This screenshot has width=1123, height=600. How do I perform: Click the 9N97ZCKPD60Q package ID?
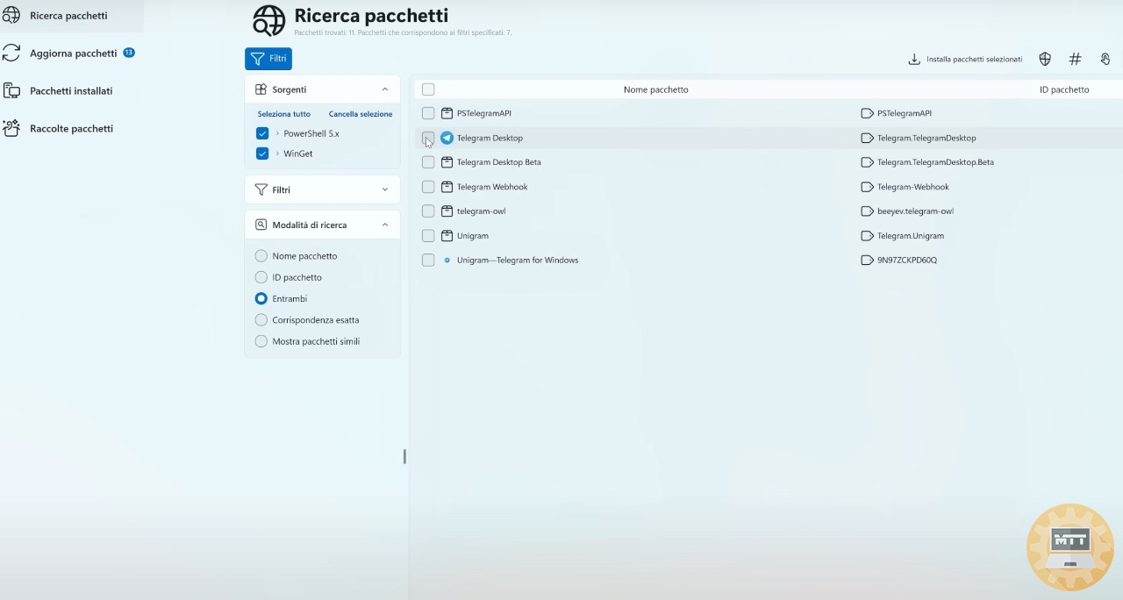pyautogui.click(x=907, y=261)
